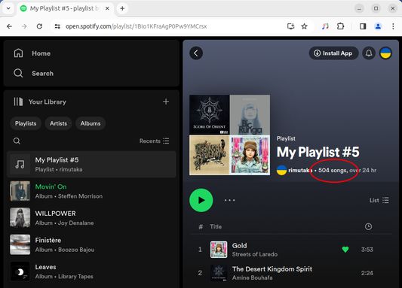The image size is (402, 288).
Task: View site information icon in address bar
Action: point(57,26)
